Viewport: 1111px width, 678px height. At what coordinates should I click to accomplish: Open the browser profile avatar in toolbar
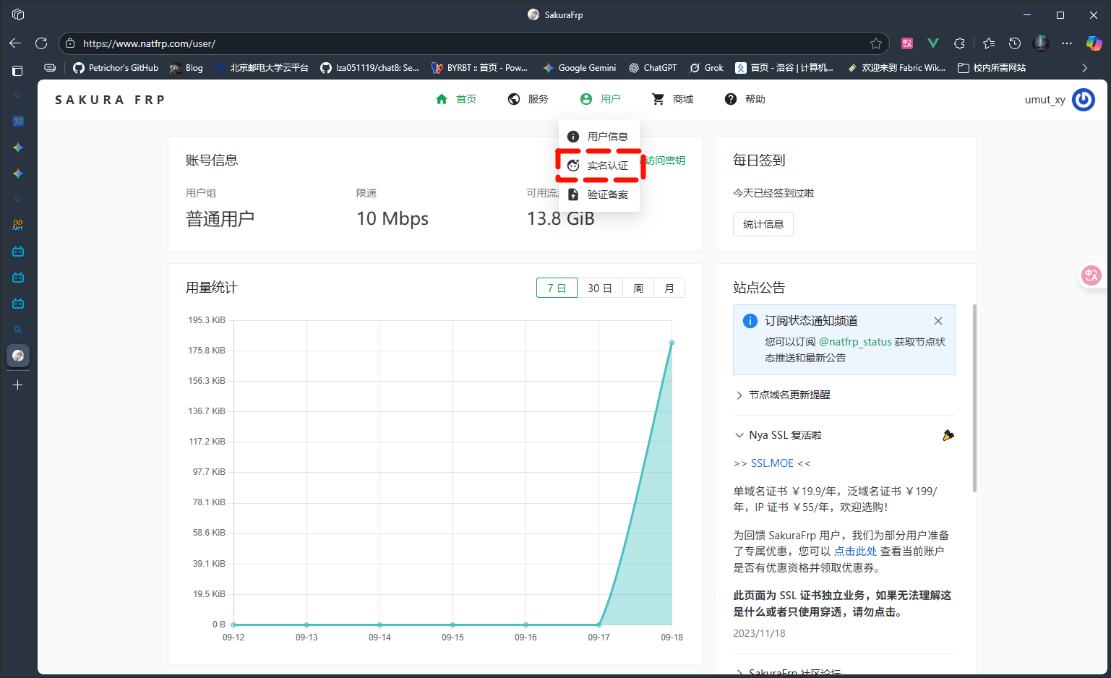point(1041,43)
